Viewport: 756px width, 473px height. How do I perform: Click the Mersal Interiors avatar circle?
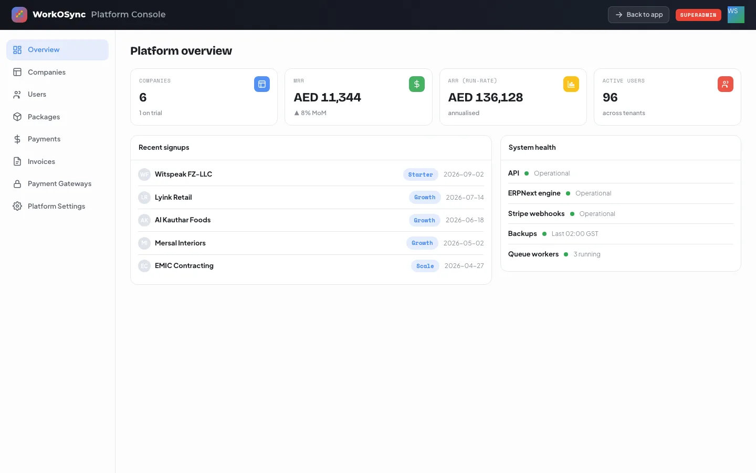[144, 243]
